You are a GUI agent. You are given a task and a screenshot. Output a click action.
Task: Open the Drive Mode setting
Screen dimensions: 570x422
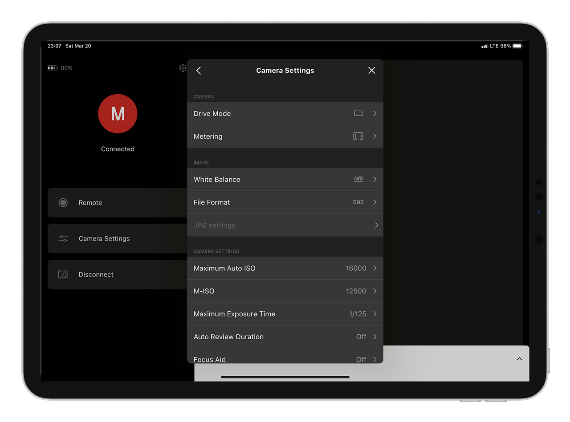pos(285,113)
